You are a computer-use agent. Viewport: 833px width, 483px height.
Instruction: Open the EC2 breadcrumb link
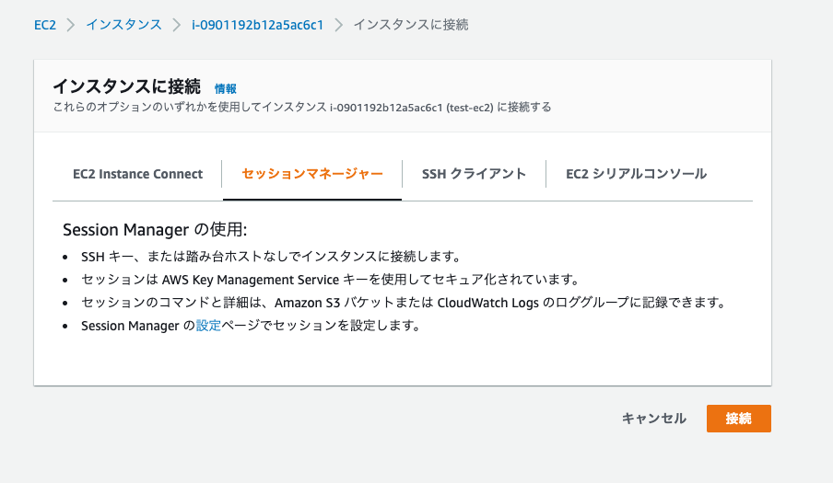click(x=45, y=25)
